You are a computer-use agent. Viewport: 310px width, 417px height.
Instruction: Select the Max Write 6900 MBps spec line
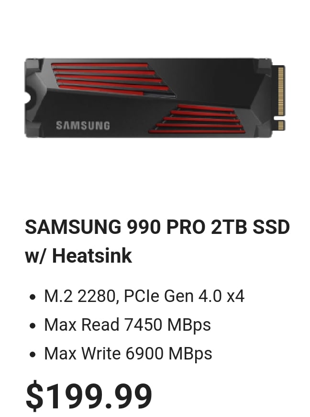pyautogui.click(x=128, y=354)
